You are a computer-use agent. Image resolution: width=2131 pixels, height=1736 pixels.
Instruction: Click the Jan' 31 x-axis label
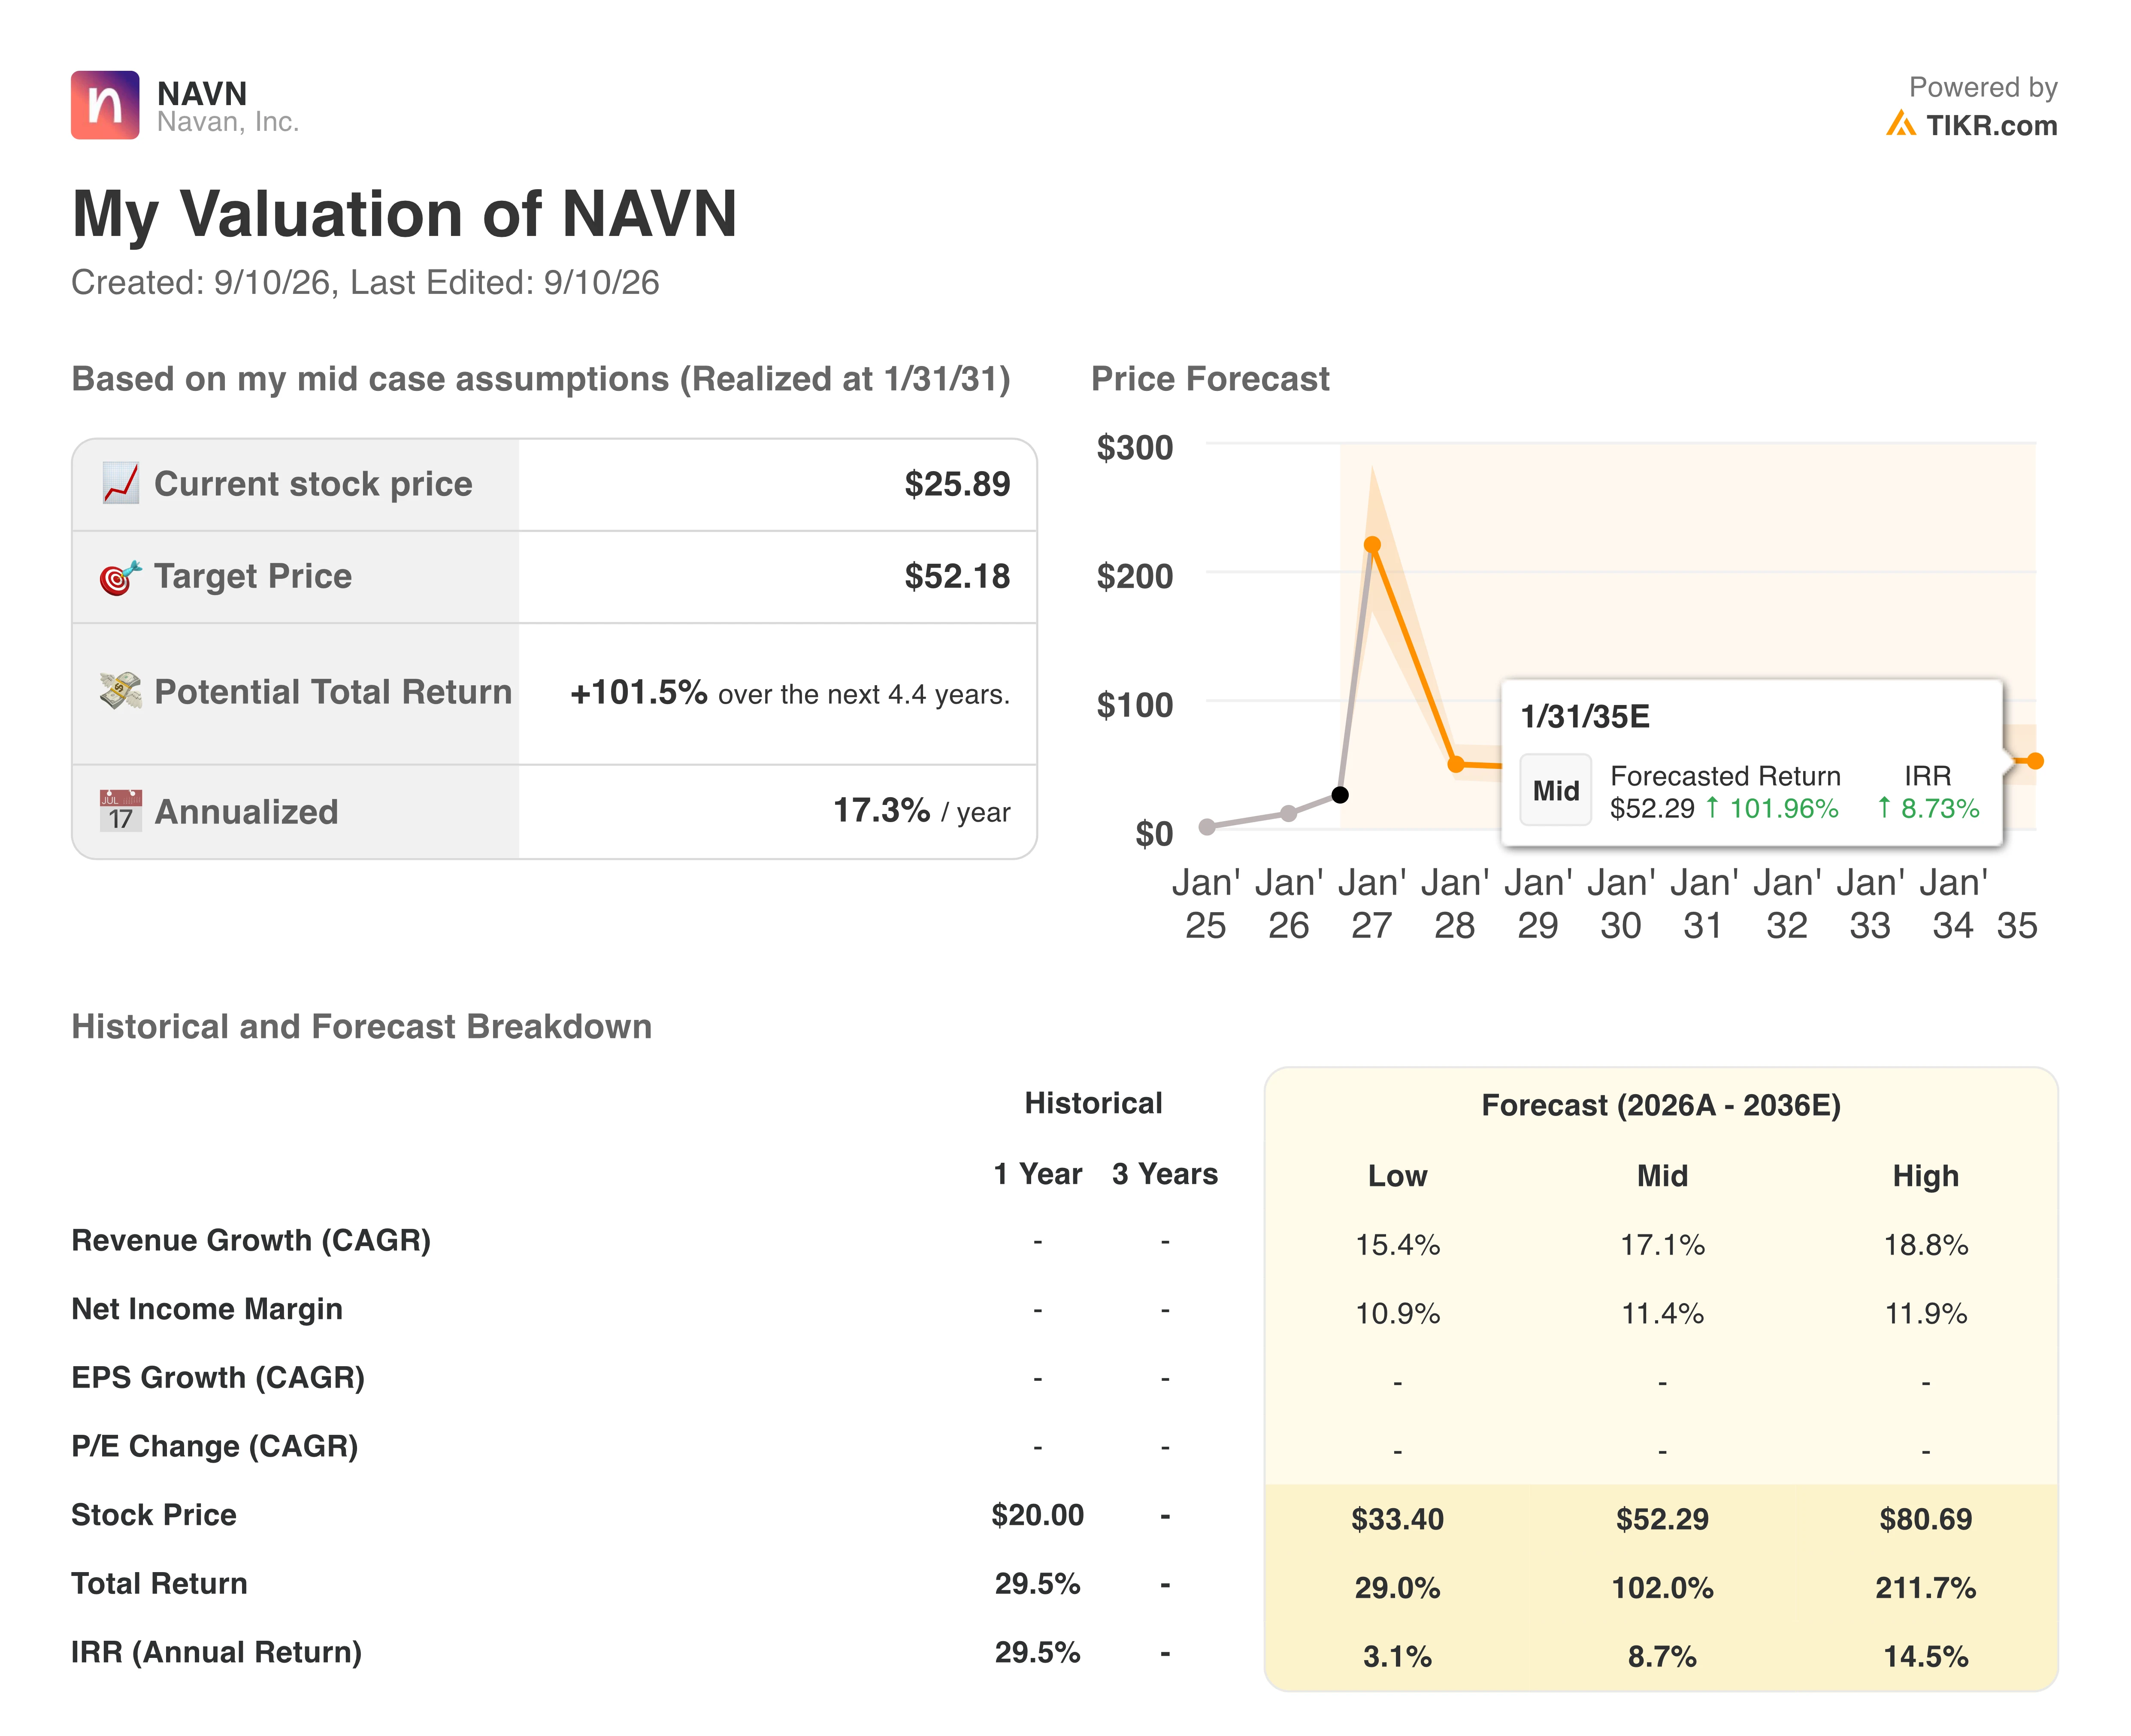coord(1703,904)
